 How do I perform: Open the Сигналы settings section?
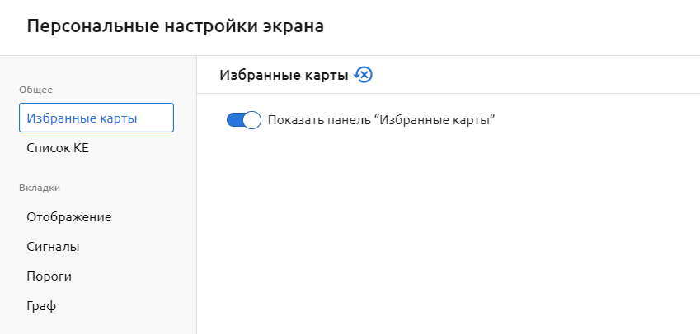pos(54,247)
